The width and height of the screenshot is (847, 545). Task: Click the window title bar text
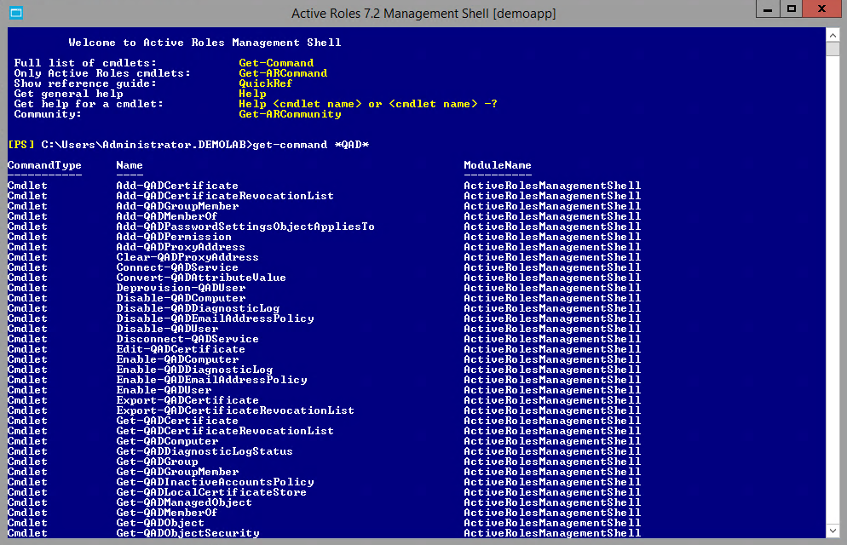(x=423, y=14)
